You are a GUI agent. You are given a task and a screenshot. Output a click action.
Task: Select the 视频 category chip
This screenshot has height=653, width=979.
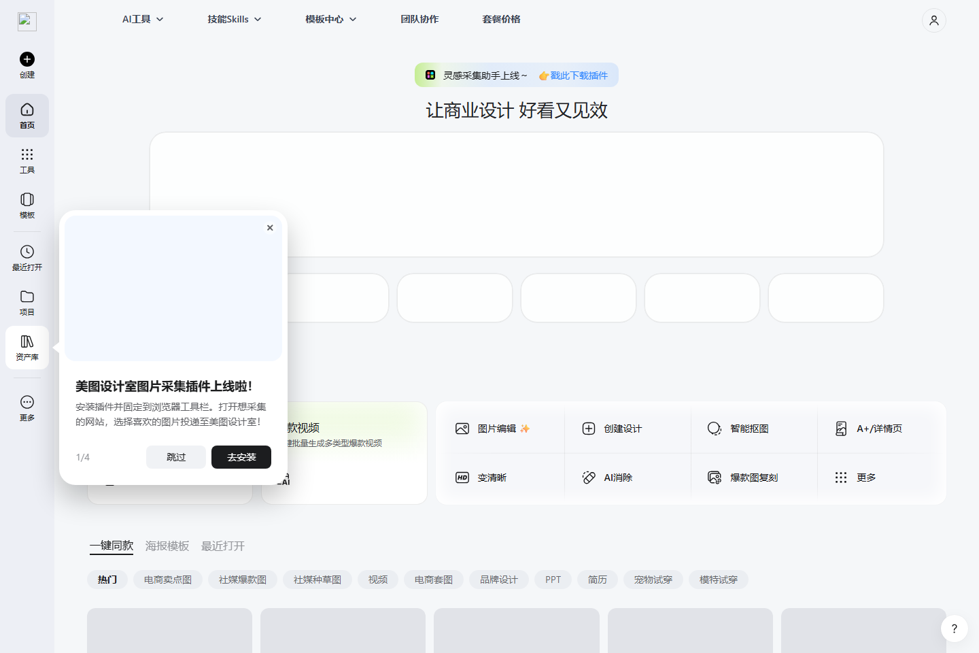point(378,580)
